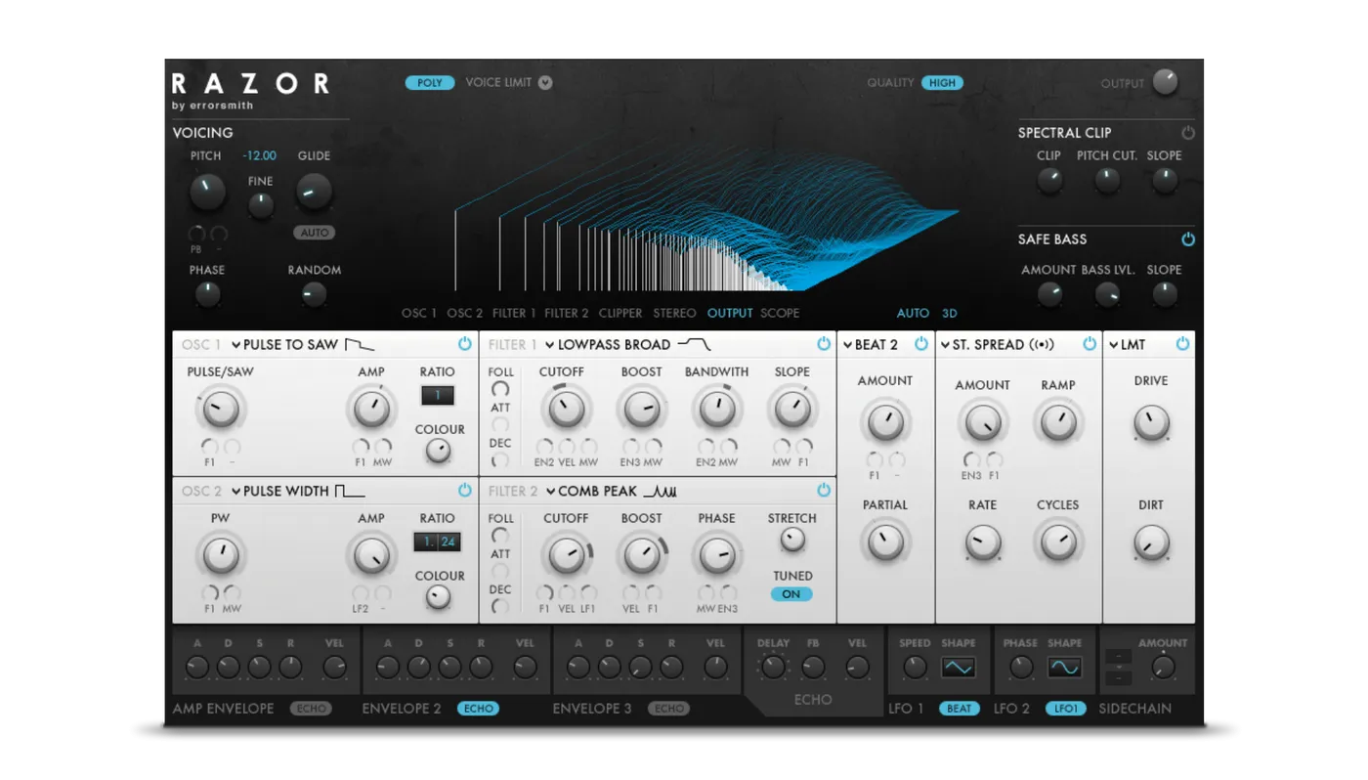Click the LFO 2 sine shape display
This screenshot has height=780, width=1368.
click(x=1064, y=668)
